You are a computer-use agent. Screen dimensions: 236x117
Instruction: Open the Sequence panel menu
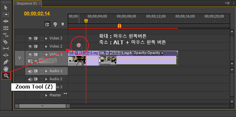[227, 3]
